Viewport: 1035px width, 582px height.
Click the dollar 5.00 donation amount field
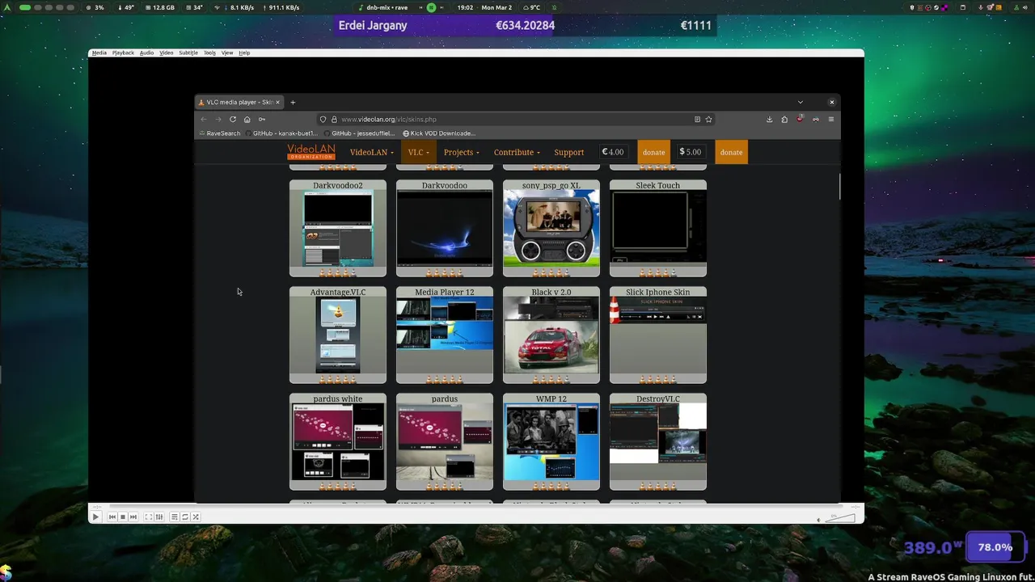[x=691, y=152]
